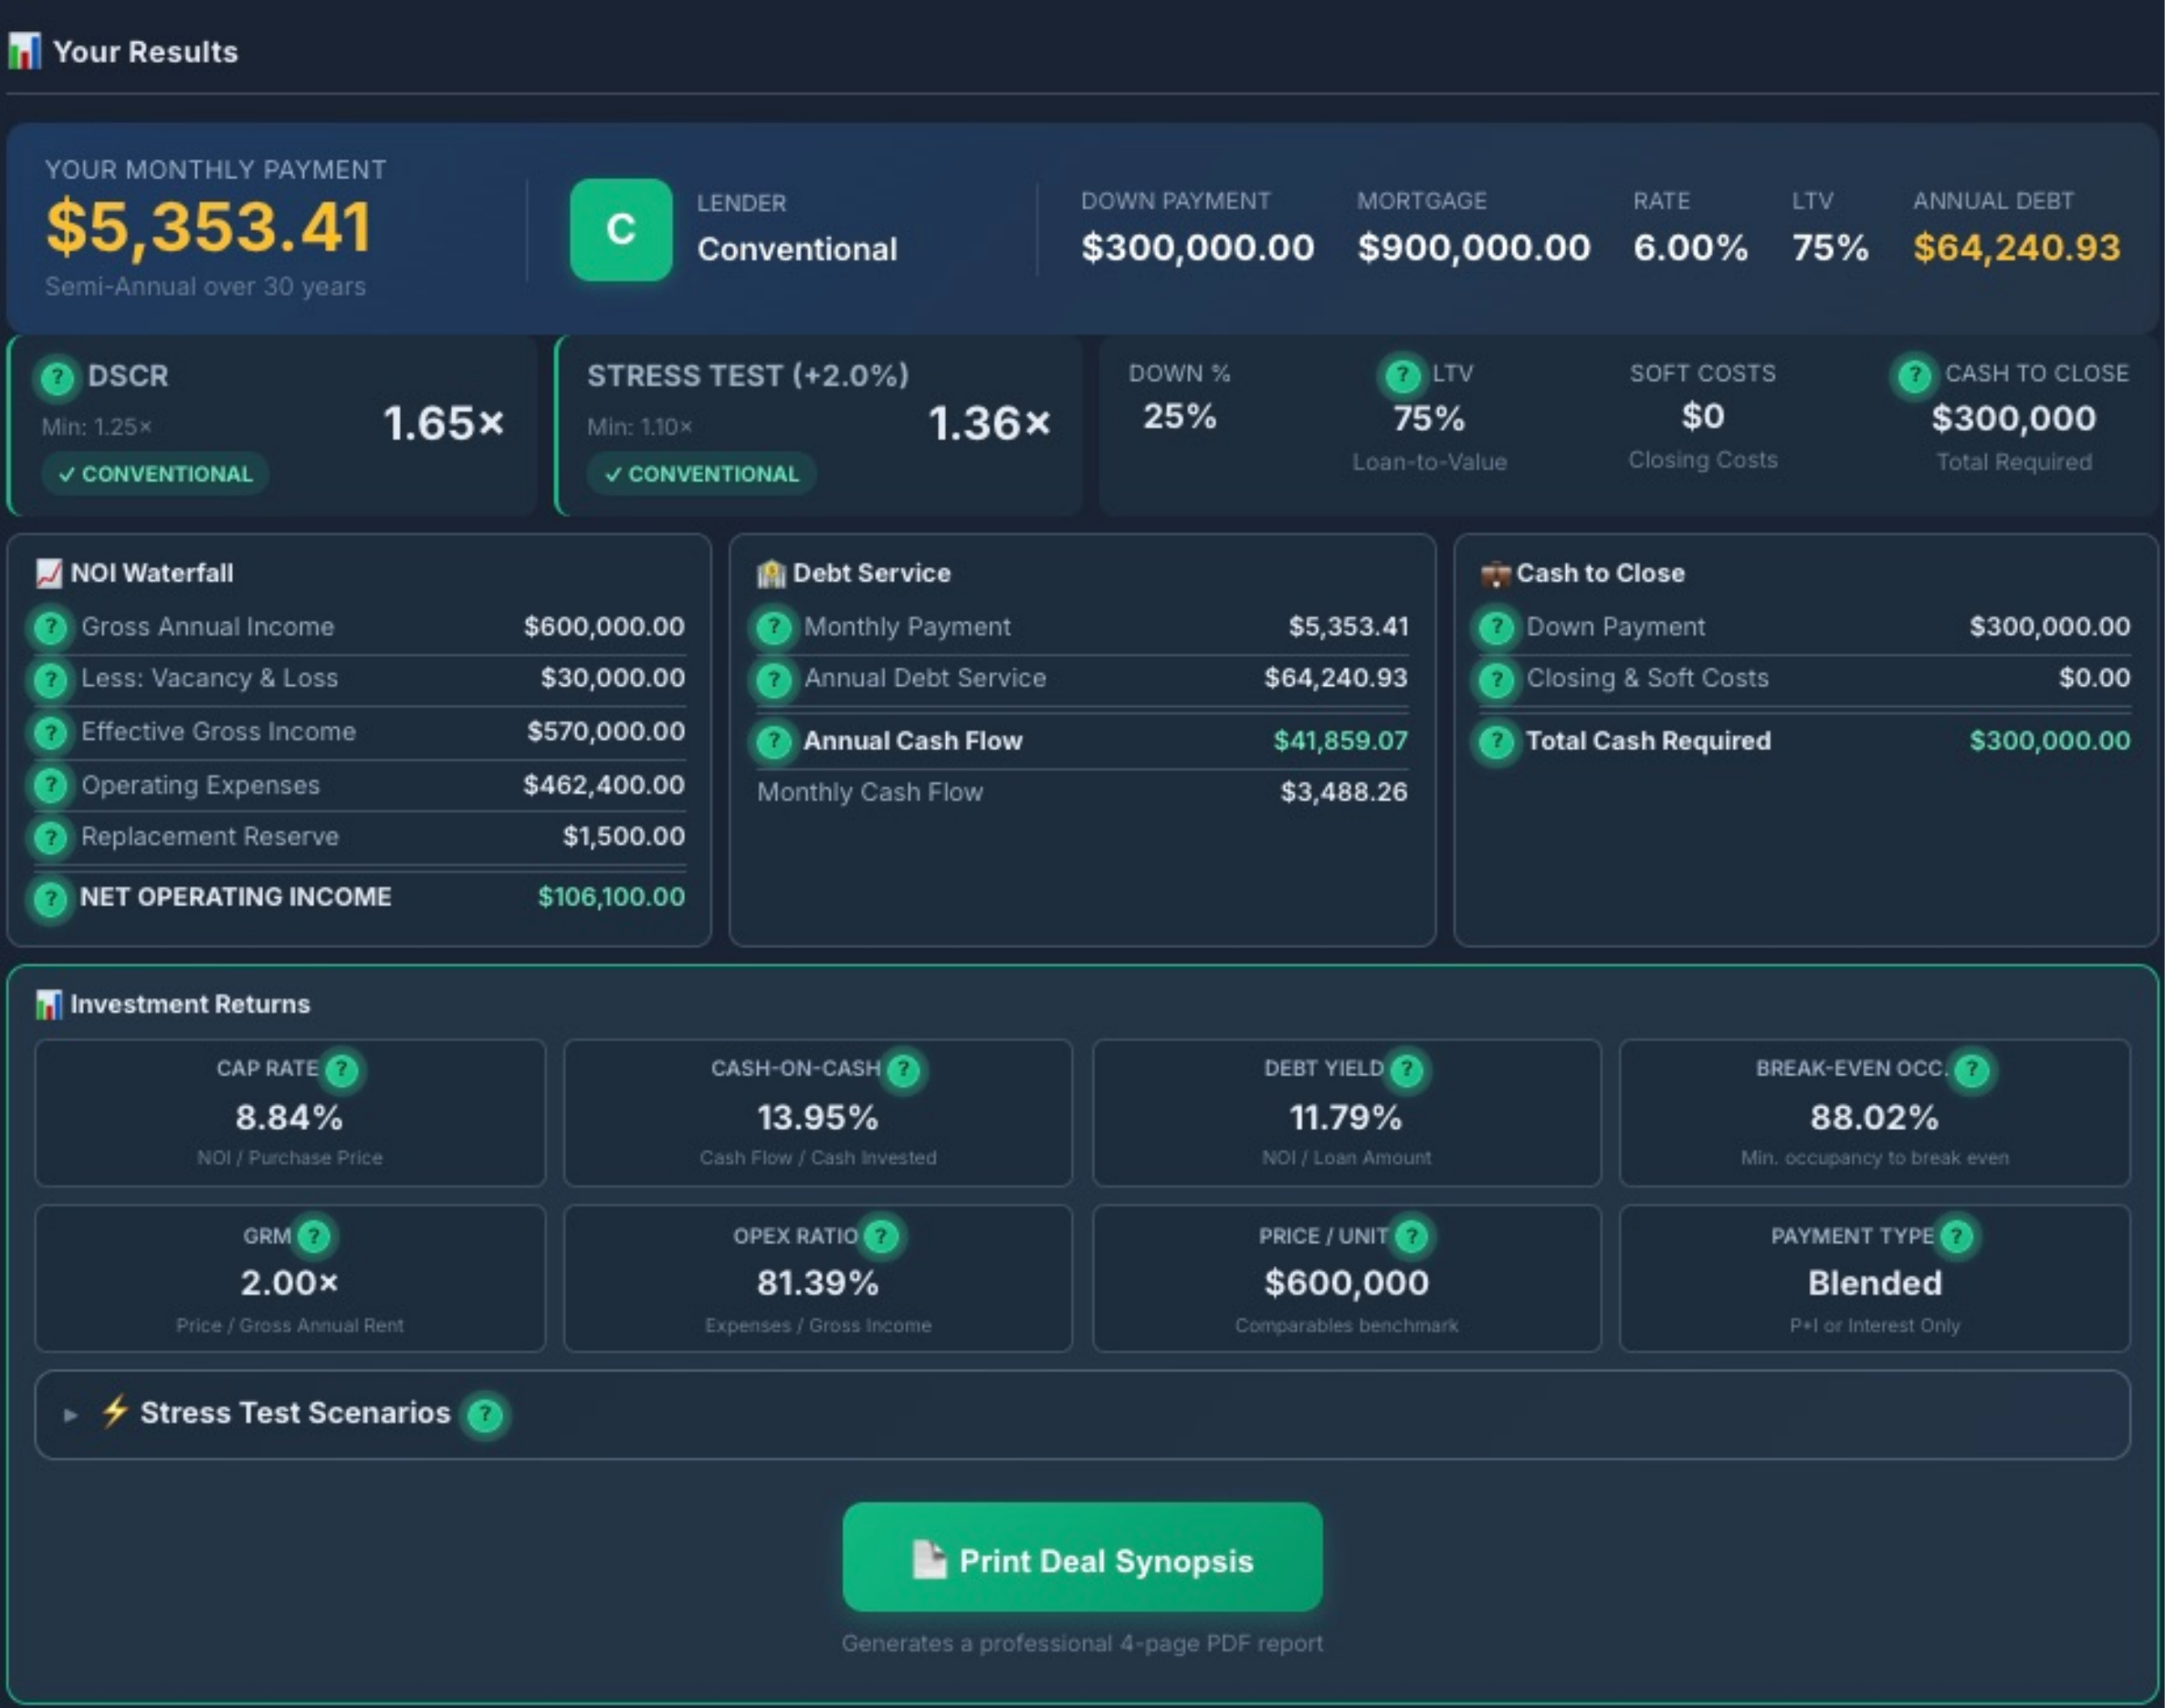The width and height of the screenshot is (2165, 1708).
Task: Select the Annual Cash Flow value
Action: pos(1340,741)
